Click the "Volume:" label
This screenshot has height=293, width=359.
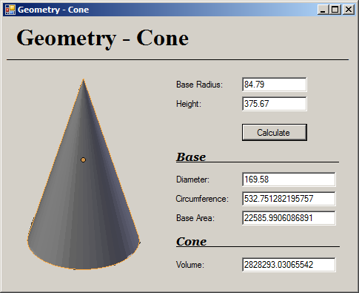tap(190, 265)
